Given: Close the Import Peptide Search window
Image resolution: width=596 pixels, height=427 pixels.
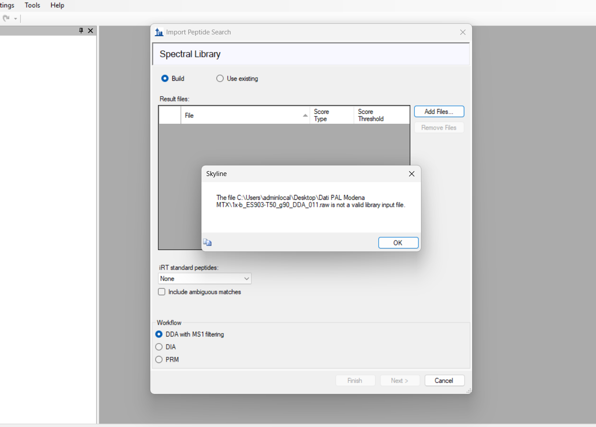Looking at the screenshot, I should [462, 32].
